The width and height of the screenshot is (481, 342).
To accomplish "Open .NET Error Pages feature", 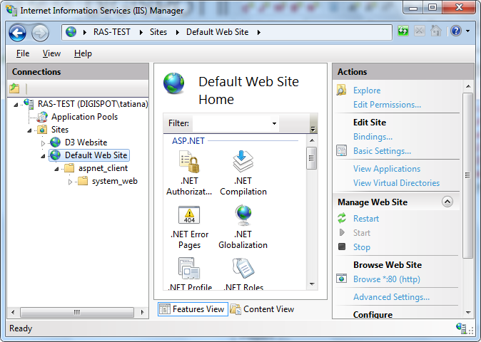I will pos(189,227).
